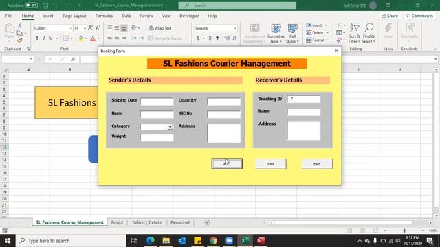Image resolution: width=440 pixels, height=247 pixels.
Task: Click the Cut scissors icon
Action: [x=19, y=26]
